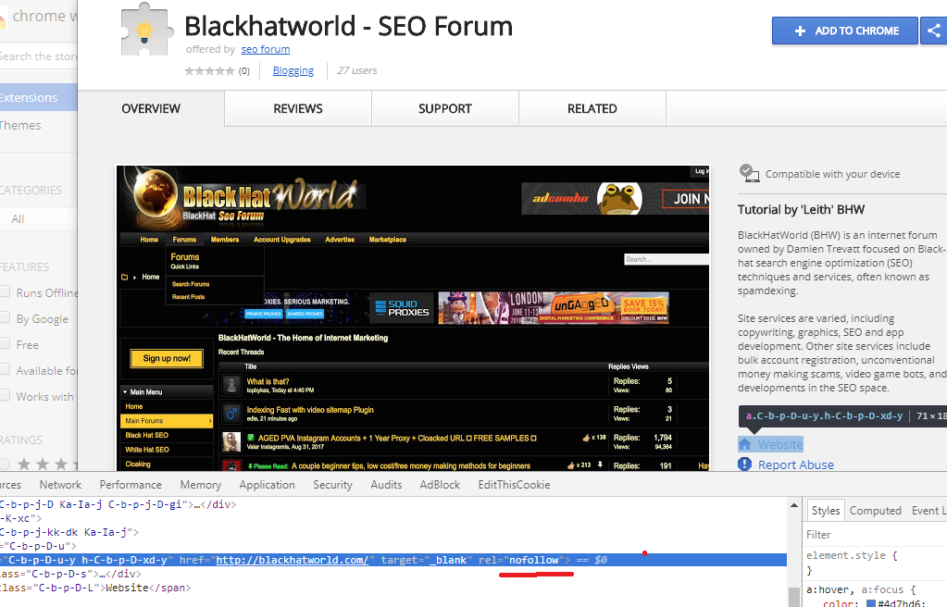Click the #4d7bd6 color swatch
The image size is (947, 607).
[871, 603]
